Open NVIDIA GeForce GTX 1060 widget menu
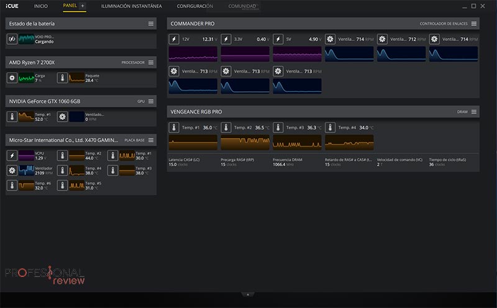Screen dimensions: 497x308 pyautogui.click(x=151, y=101)
